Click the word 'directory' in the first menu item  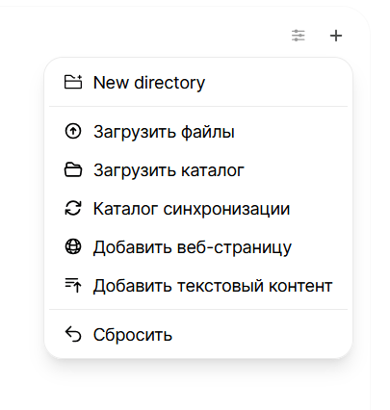coord(169,83)
